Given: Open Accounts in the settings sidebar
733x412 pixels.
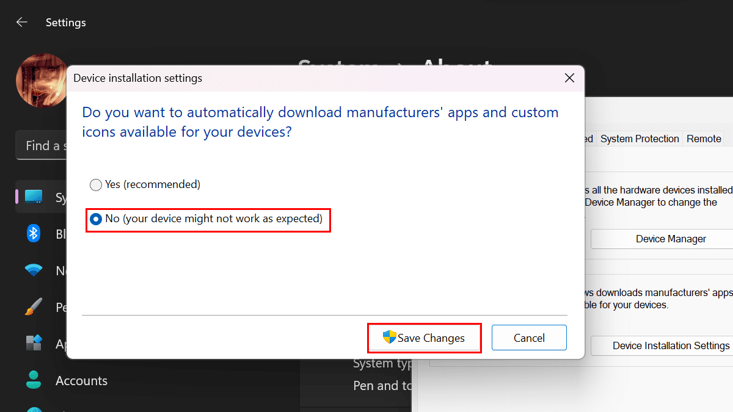Looking at the screenshot, I should [81, 380].
